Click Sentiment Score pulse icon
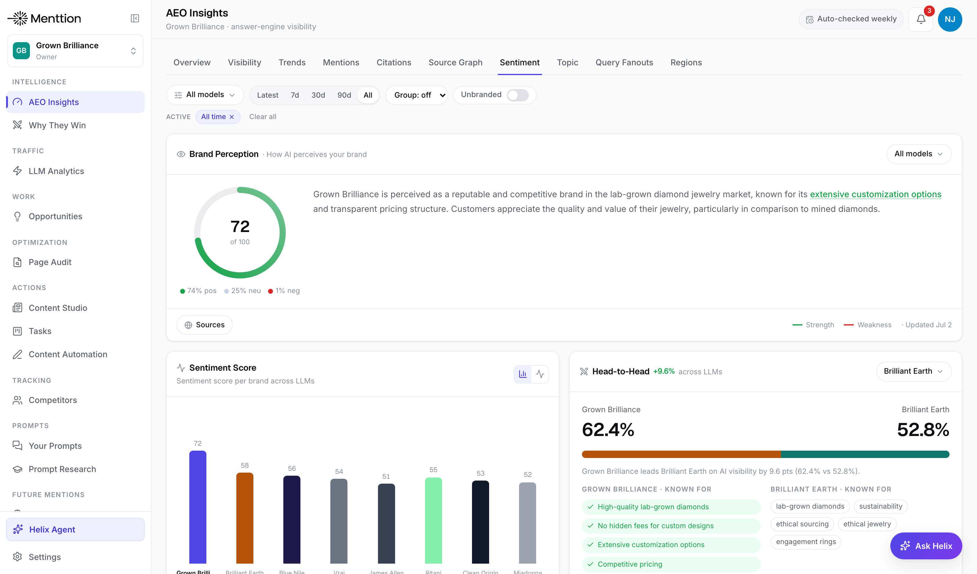 click(181, 367)
